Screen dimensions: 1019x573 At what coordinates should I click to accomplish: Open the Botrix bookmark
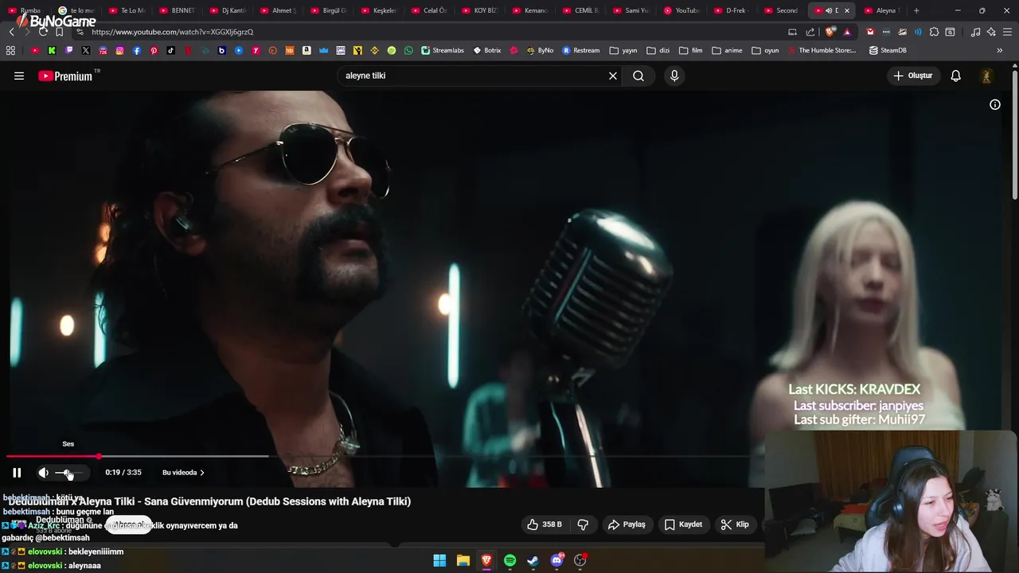tap(487, 50)
